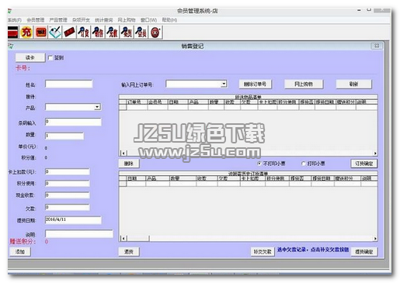
Task: Click into the 姓名 input field
Action: pyautogui.click(x=68, y=84)
